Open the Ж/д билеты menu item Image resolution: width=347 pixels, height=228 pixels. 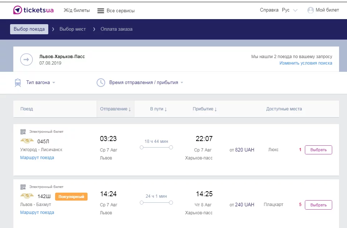coord(77,10)
